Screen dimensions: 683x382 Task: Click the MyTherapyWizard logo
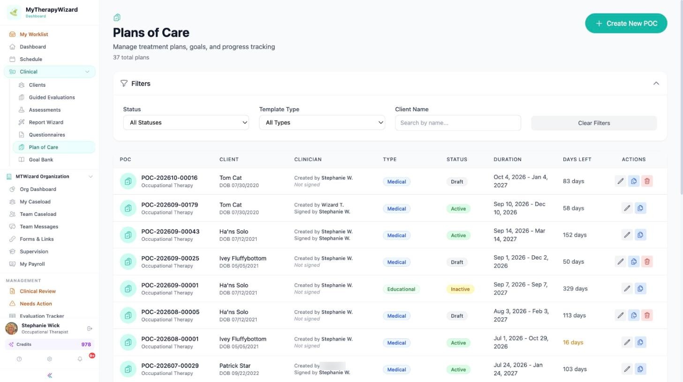[14, 12]
